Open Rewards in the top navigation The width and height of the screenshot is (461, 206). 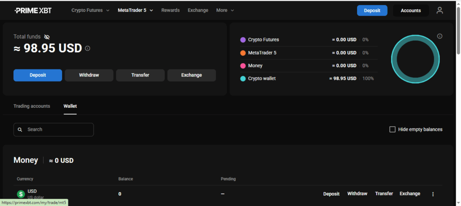coord(170,10)
